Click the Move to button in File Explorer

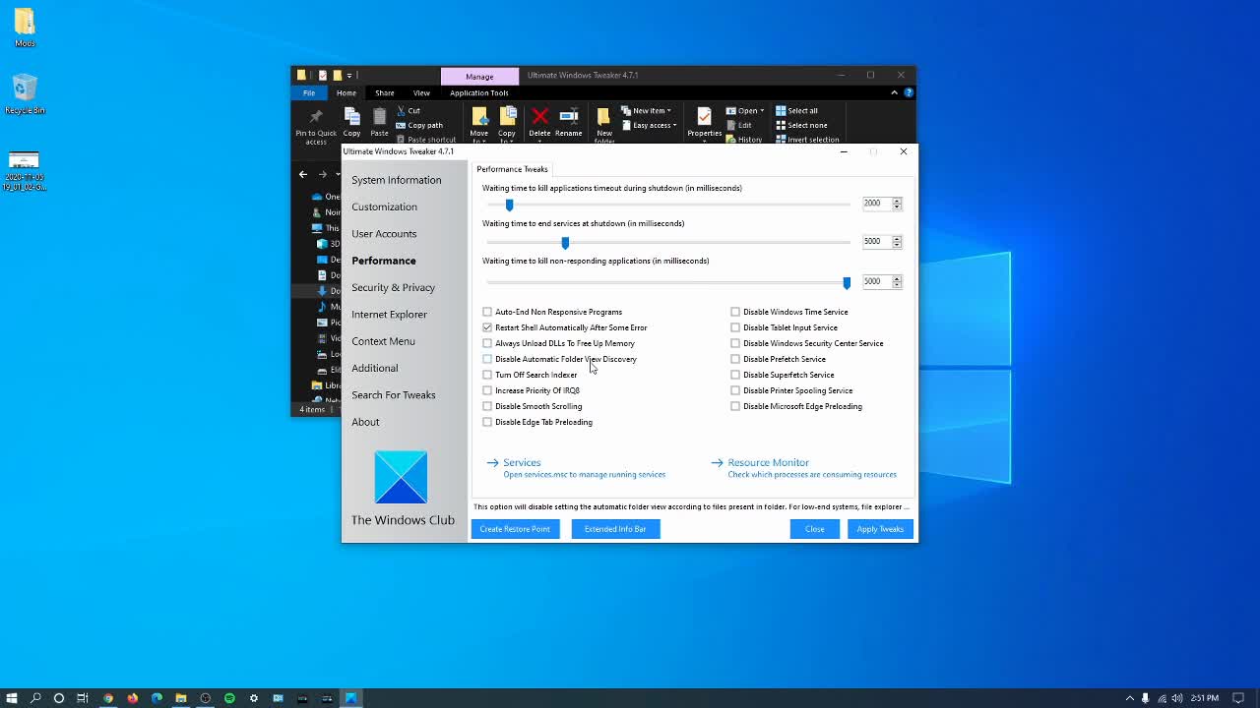[478, 125]
